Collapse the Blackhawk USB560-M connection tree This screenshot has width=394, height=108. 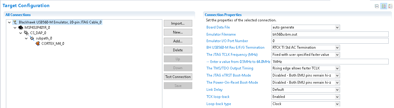pos(9,22)
